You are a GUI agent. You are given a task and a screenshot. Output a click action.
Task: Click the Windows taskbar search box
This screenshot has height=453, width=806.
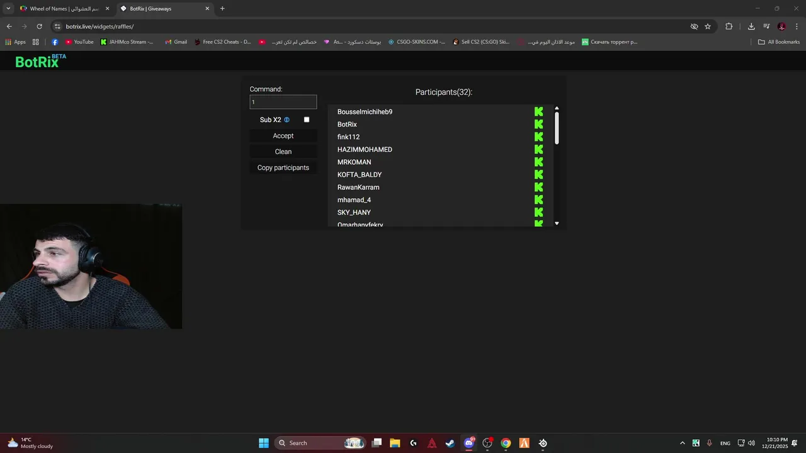(x=321, y=443)
